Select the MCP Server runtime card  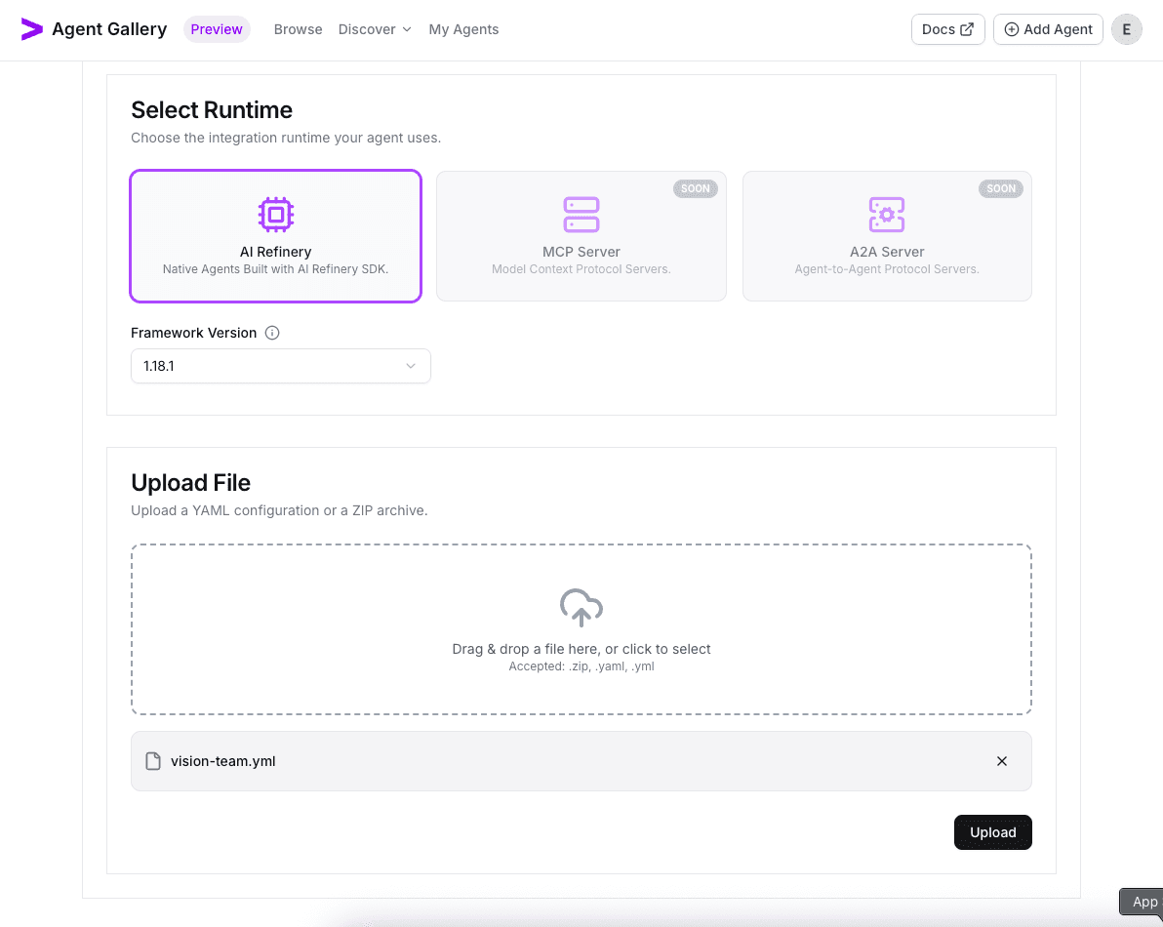(581, 235)
